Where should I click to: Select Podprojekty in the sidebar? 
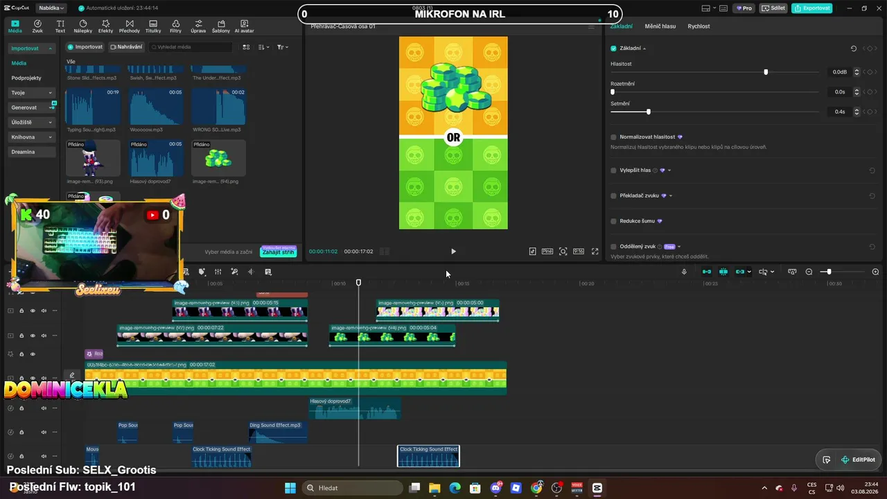click(x=26, y=78)
